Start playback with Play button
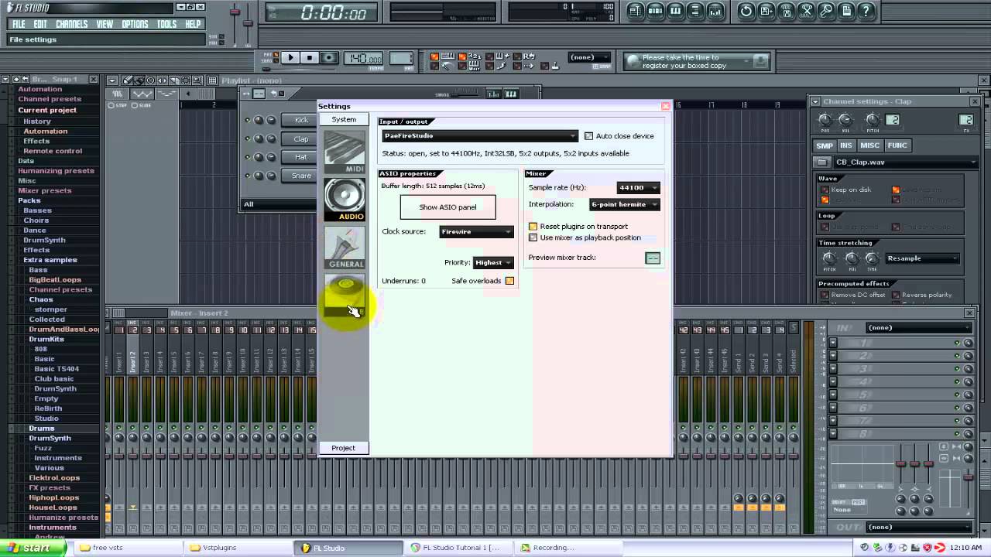The image size is (991, 557). [290, 57]
